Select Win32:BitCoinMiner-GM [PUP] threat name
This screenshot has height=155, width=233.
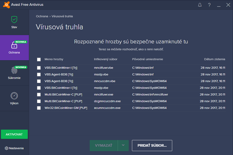(66, 108)
